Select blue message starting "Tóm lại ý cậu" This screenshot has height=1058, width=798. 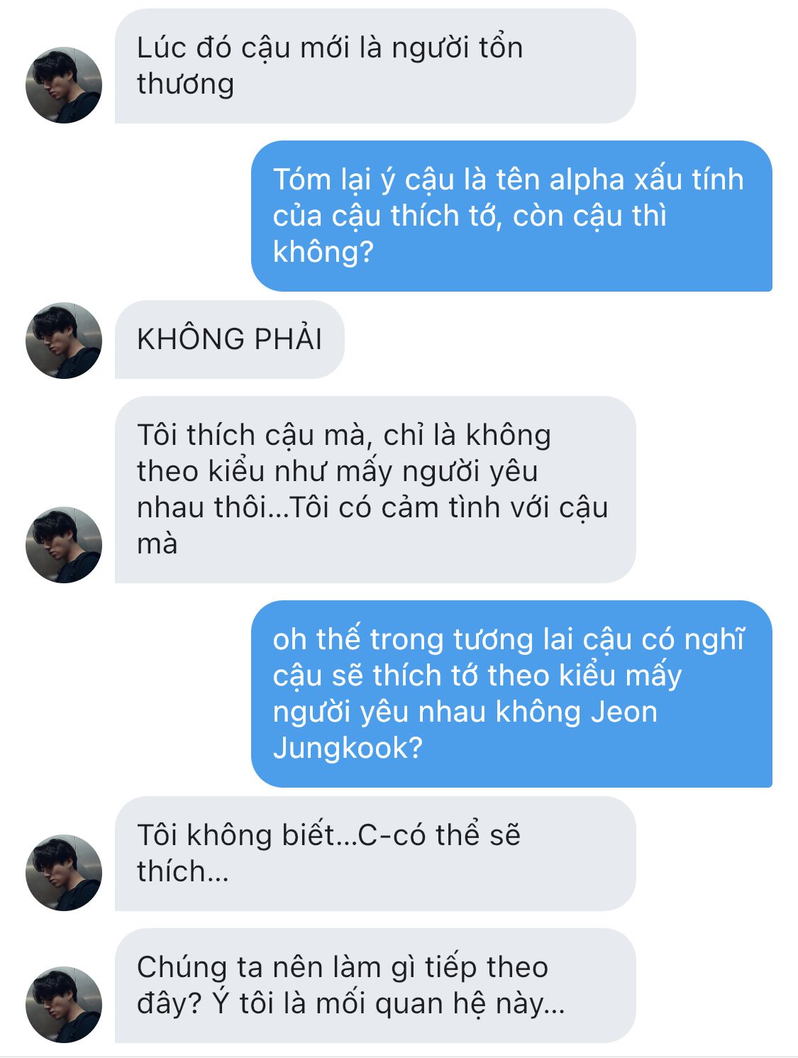511,216
